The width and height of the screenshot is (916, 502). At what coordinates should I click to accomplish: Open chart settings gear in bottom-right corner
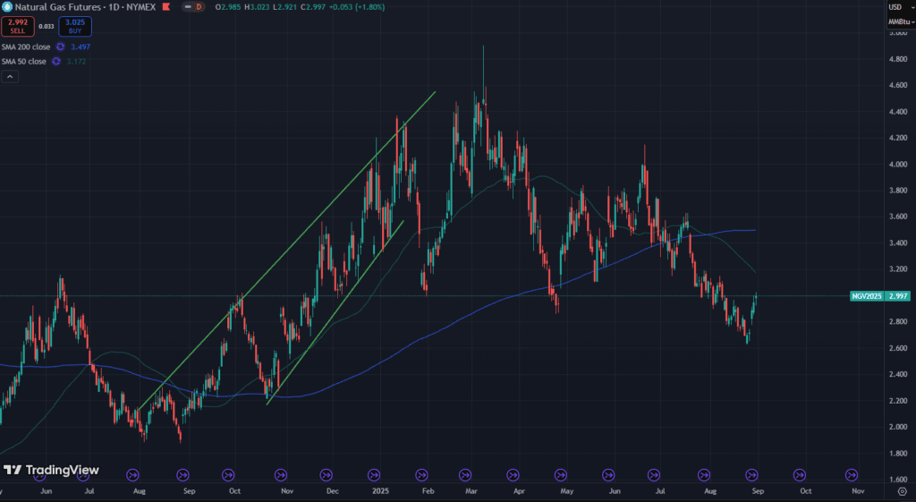pos(901,490)
